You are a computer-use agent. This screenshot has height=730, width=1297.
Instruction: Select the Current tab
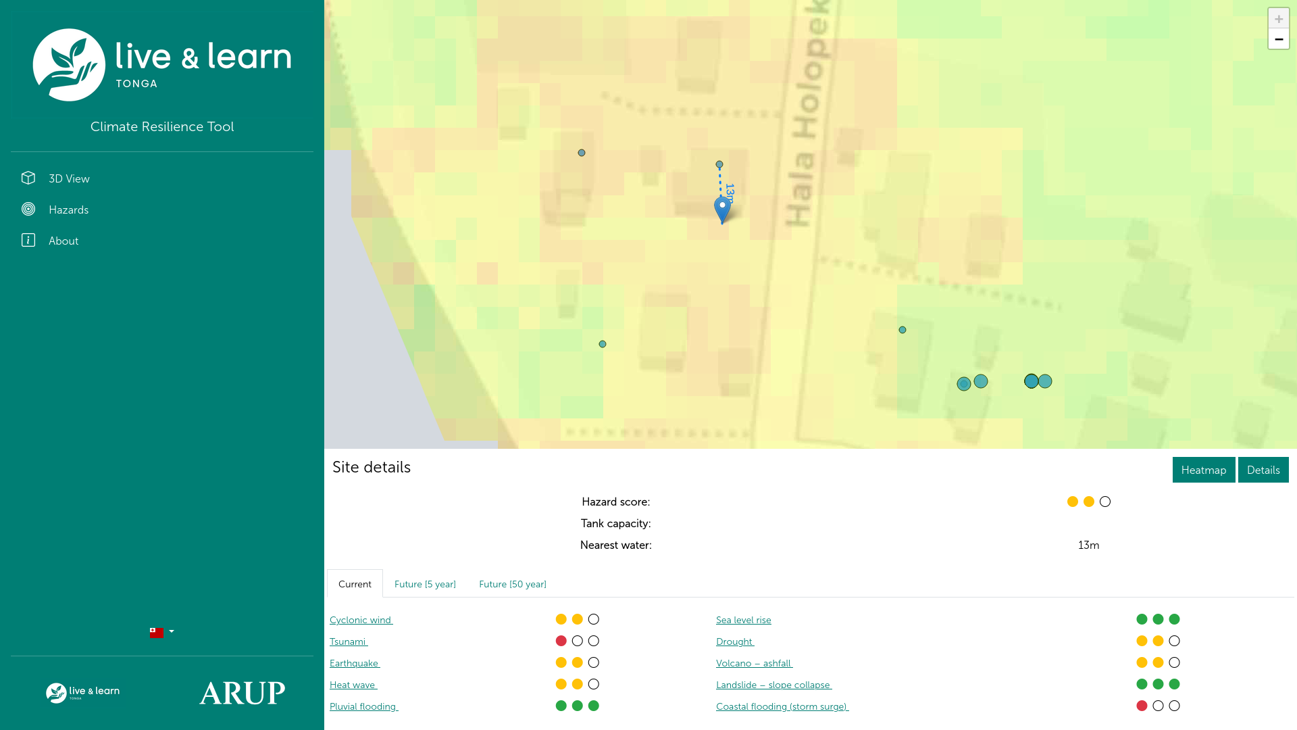tap(355, 584)
